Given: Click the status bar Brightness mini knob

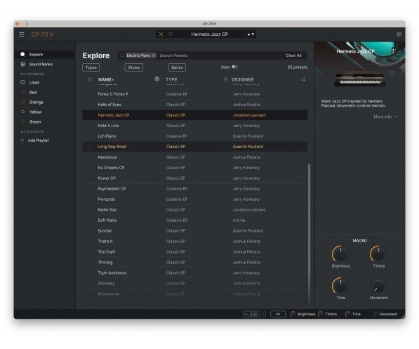Looking at the screenshot, I should (293, 314).
